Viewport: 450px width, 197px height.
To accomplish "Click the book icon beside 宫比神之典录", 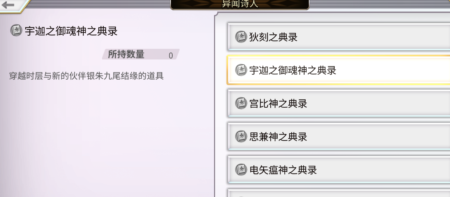I will [241, 103].
